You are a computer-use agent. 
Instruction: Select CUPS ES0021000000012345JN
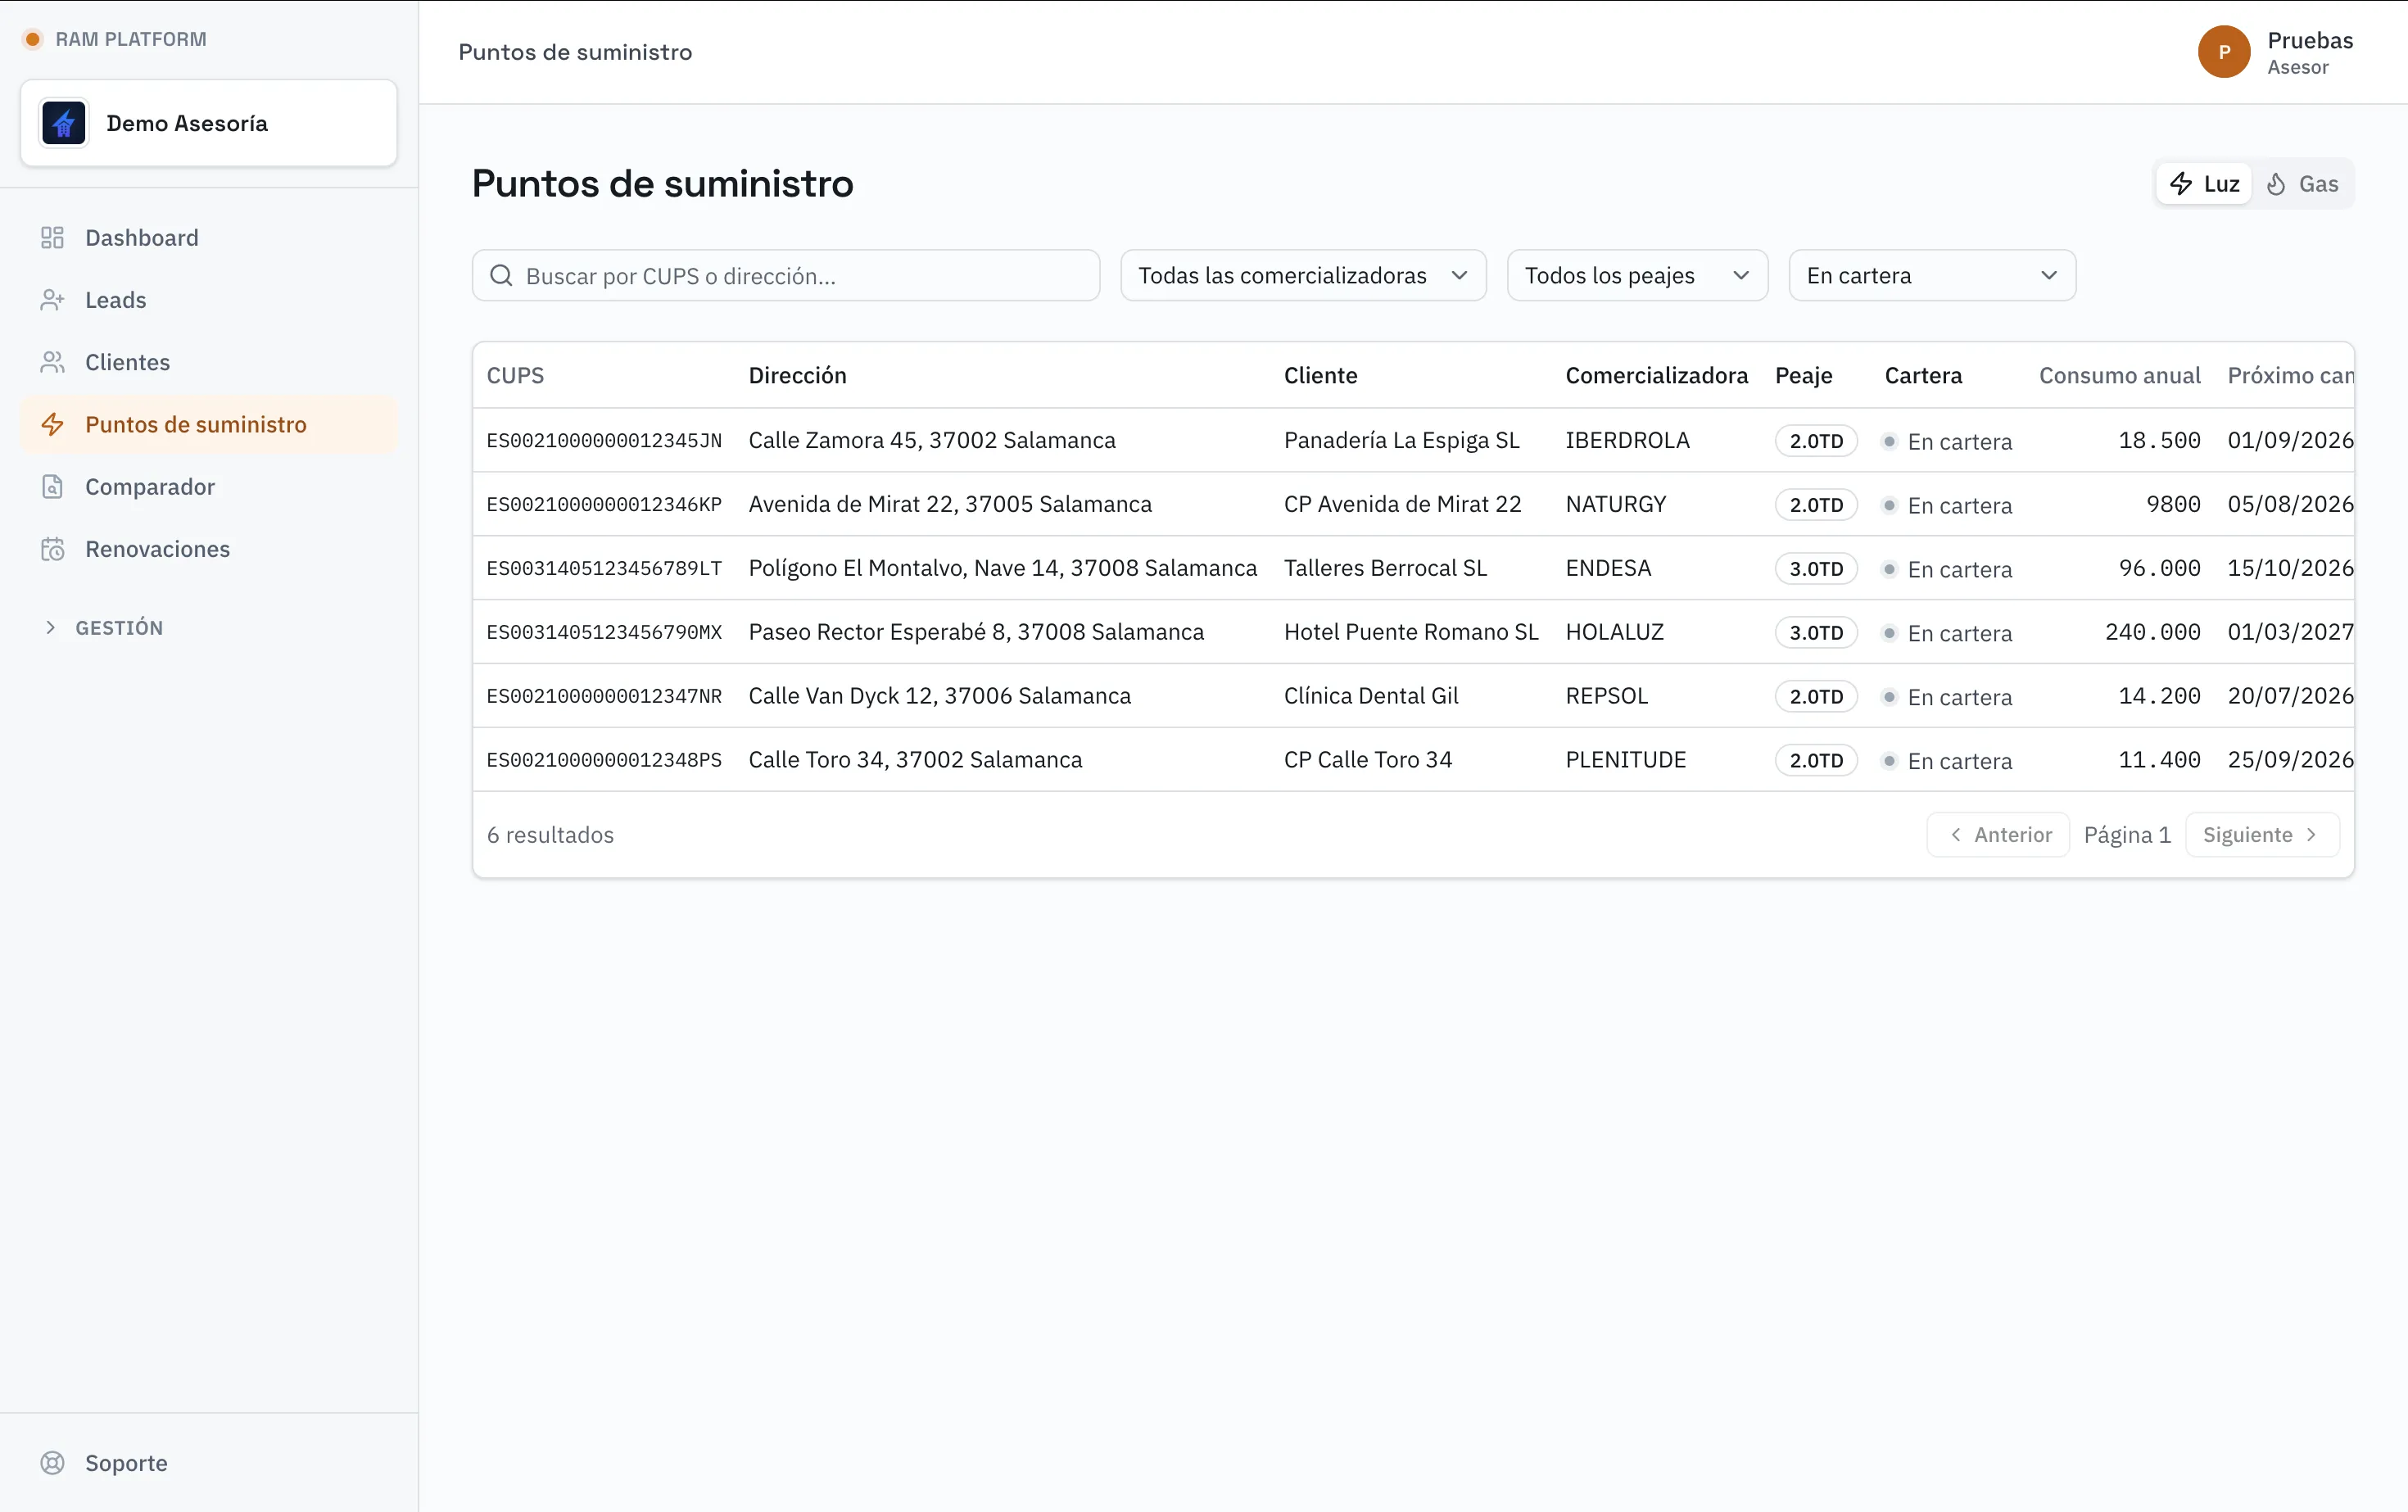604,441
